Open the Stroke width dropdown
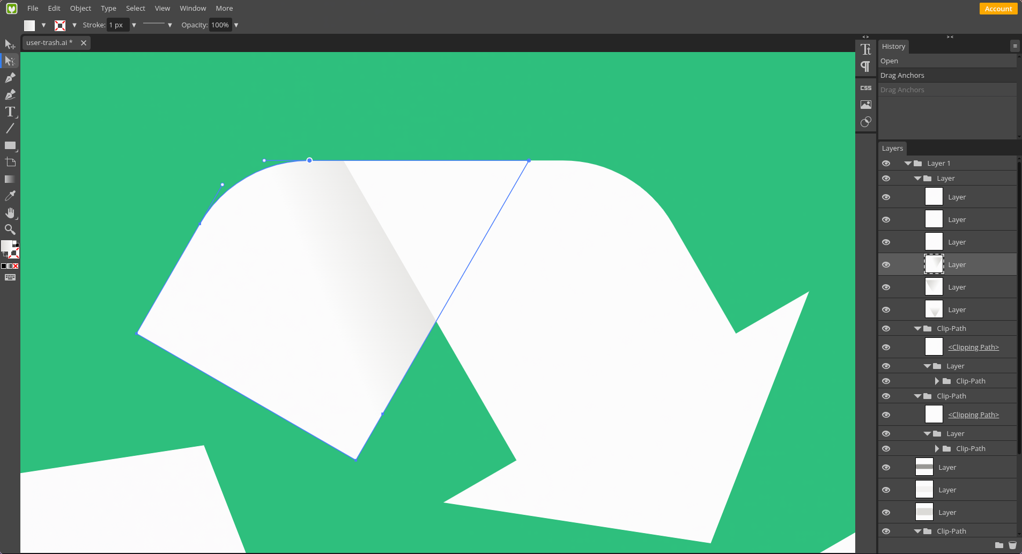1022x554 pixels. 134,25
